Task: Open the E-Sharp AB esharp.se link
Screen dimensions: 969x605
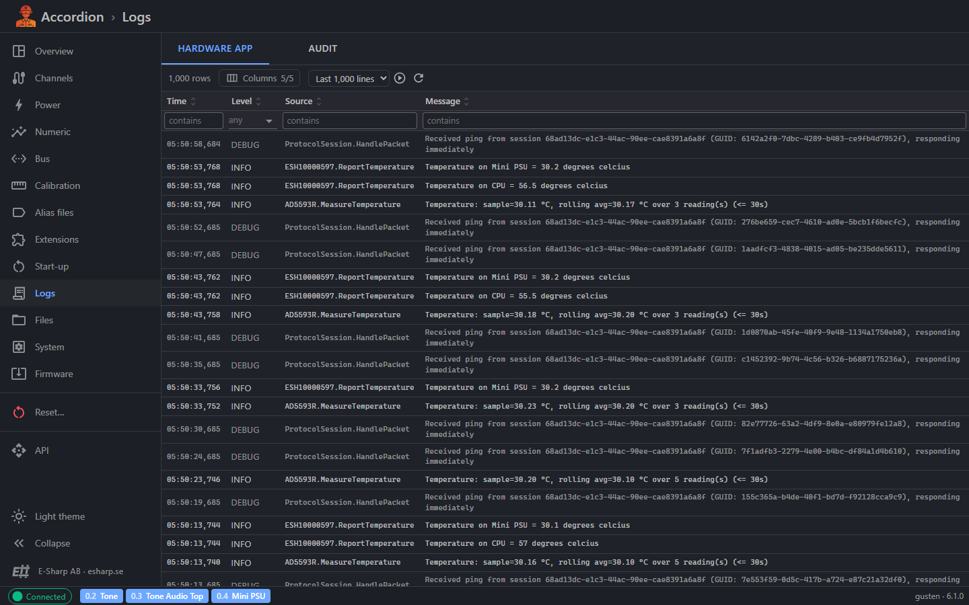Action: (81, 571)
